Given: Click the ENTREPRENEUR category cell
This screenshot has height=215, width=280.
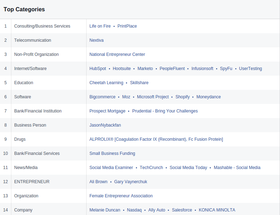Looking at the screenshot, I should pos(49,182).
